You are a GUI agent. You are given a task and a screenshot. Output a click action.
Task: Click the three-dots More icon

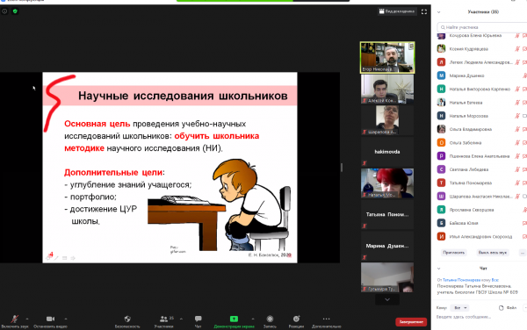coord(327,319)
